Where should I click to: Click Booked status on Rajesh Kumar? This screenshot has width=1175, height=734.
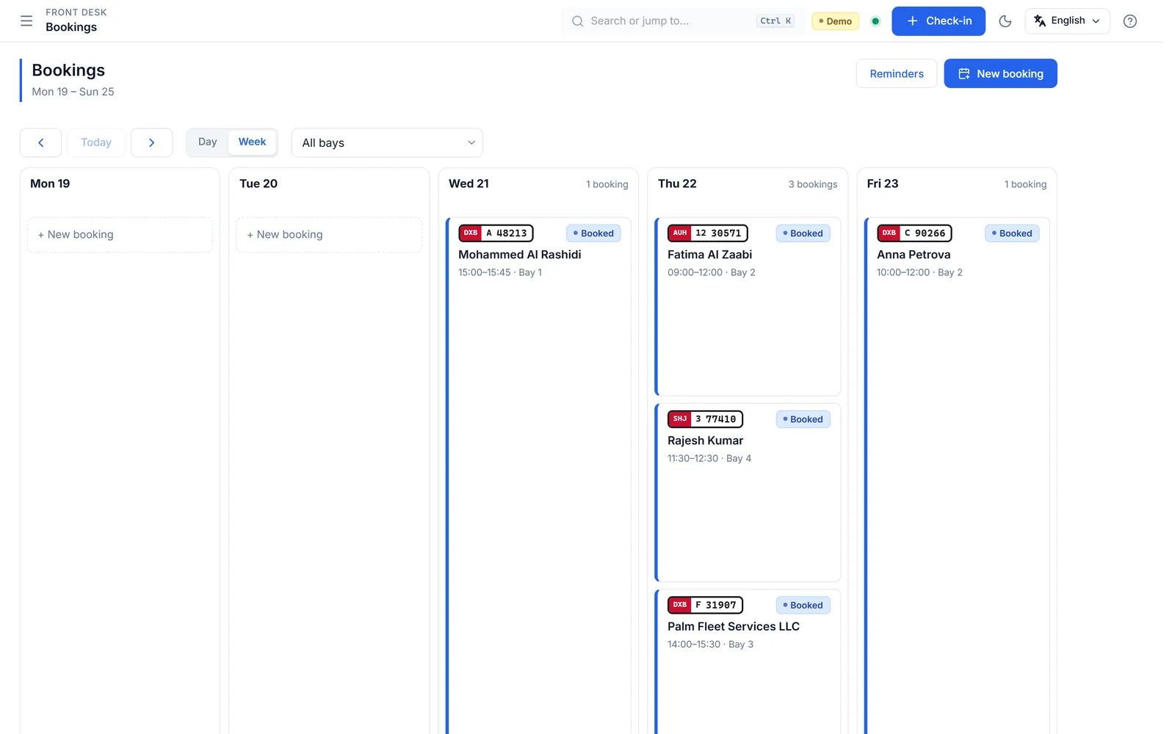tap(803, 419)
